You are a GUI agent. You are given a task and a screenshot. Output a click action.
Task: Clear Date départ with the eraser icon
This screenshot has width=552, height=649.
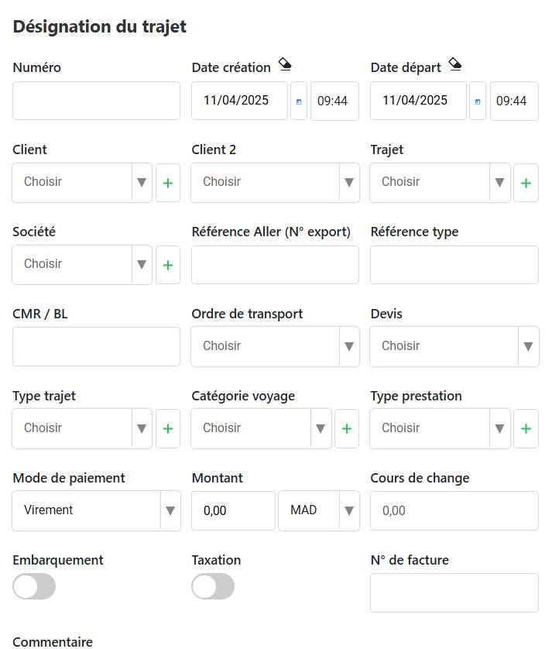[455, 64]
